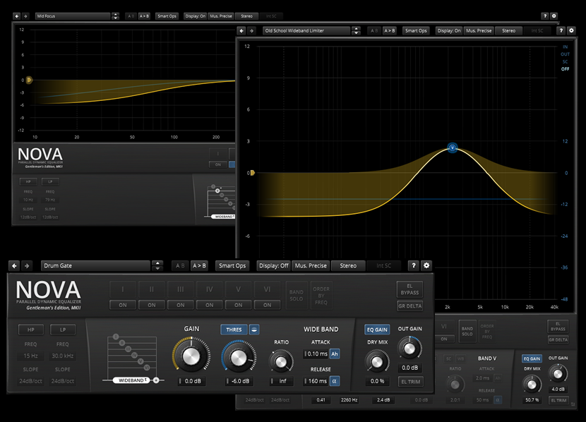
Task: Open the Old School Wideband Limiter preset list
Action: click(x=306, y=30)
